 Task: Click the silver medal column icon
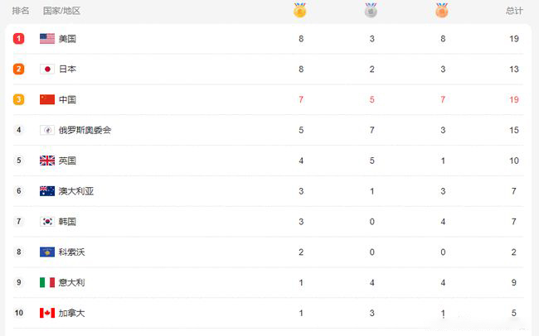(x=371, y=10)
